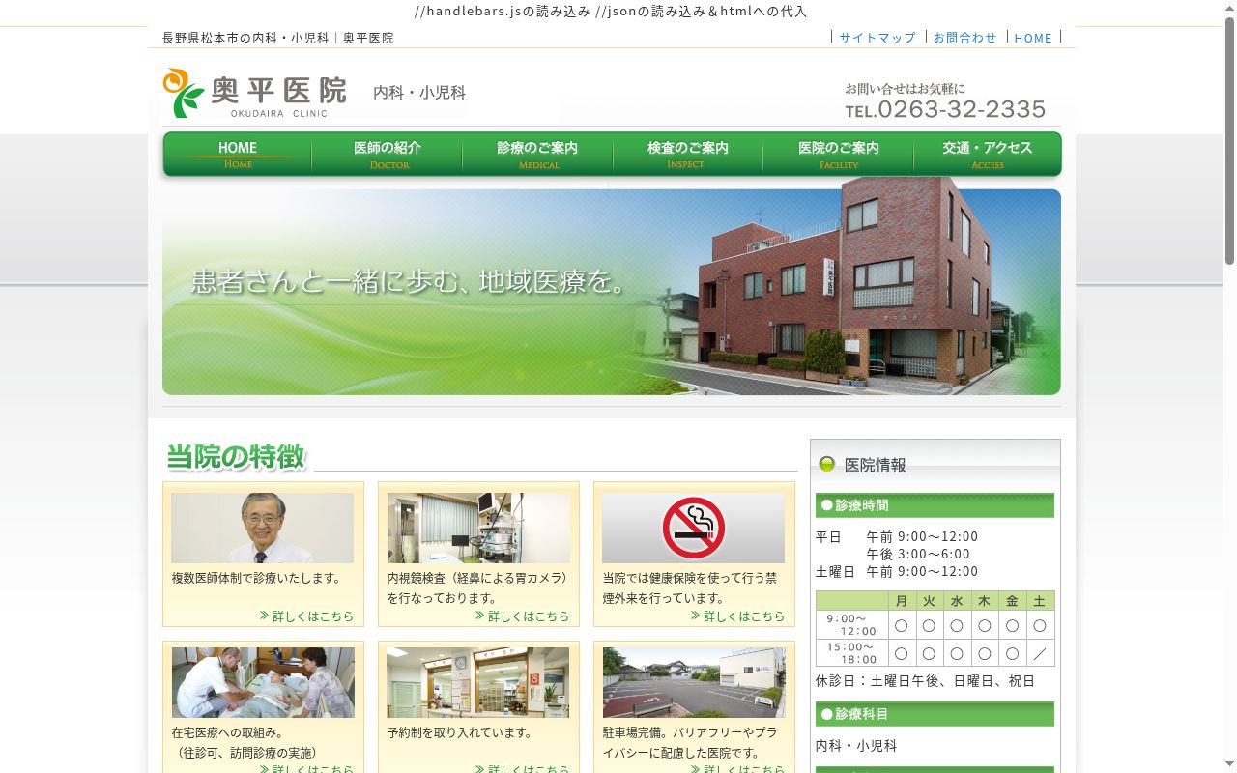Open 詳しくはこちら under 内視鏡検査
Screen dimensions: 1237x773
pyautogui.click(x=522, y=616)
